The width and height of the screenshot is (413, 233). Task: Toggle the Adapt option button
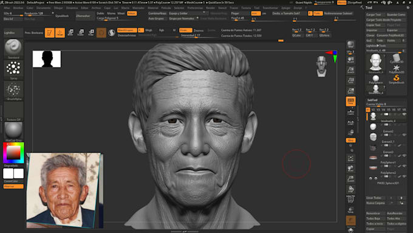point(132,13)
